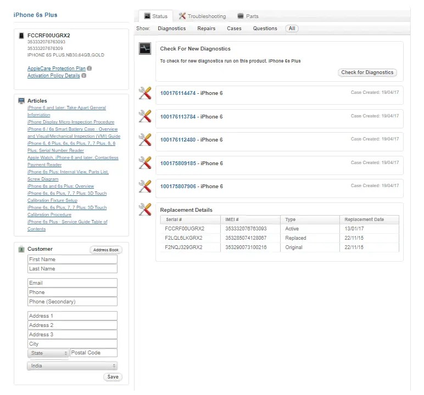Click the Phone (Secondary) field

(72, 302)
